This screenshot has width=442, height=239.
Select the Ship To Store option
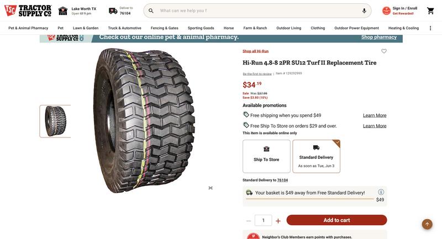click(x=266, y=156)
